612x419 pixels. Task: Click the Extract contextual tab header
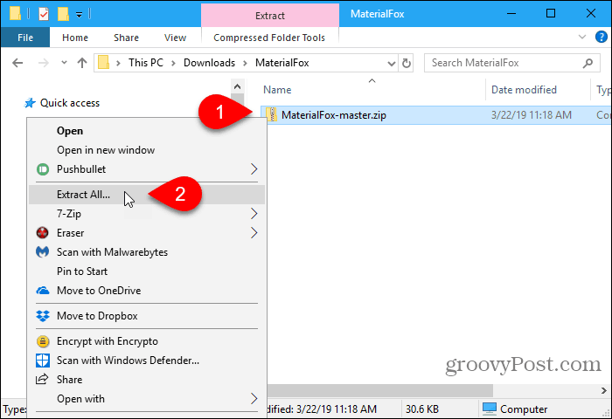tap(269, 16)
